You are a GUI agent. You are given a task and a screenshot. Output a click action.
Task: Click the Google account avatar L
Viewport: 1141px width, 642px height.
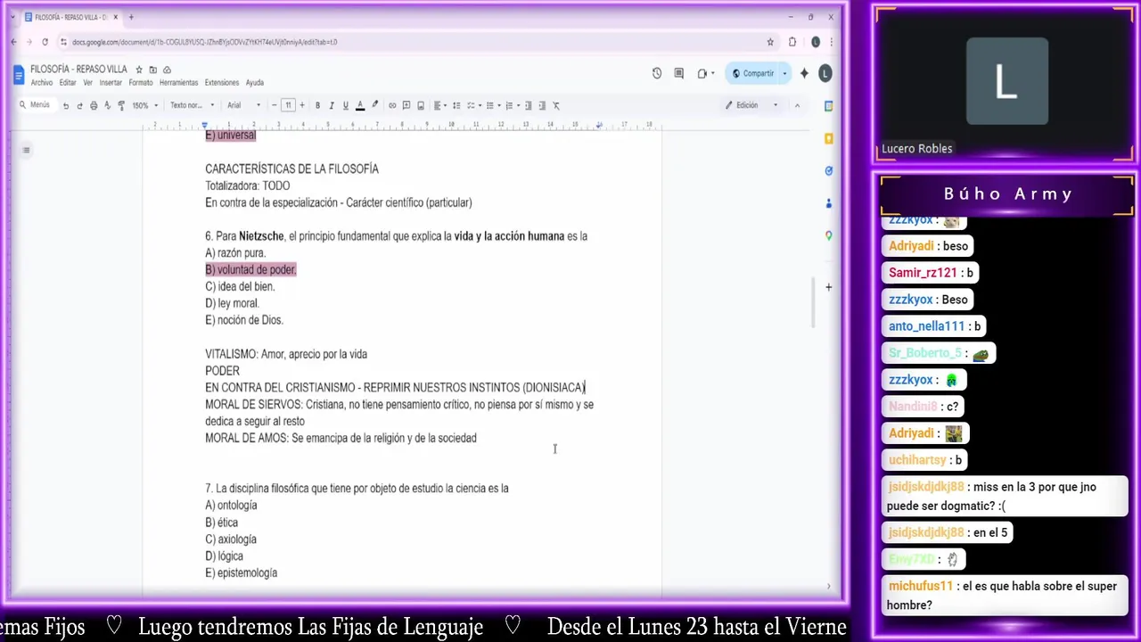click(x=825, y=74)
